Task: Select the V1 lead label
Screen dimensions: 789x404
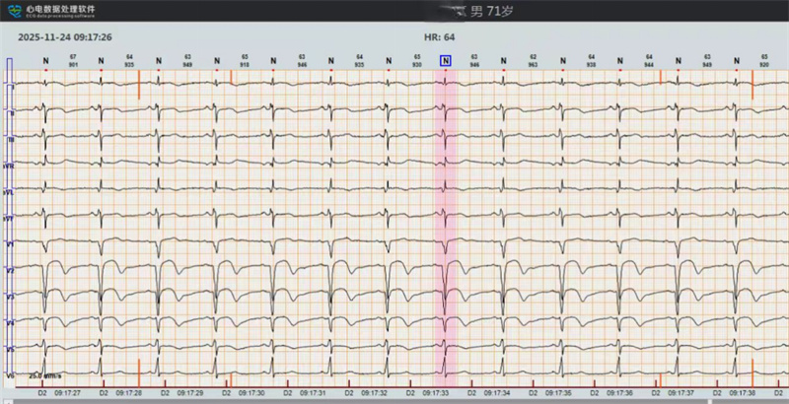Action: [x=10, y=242]
